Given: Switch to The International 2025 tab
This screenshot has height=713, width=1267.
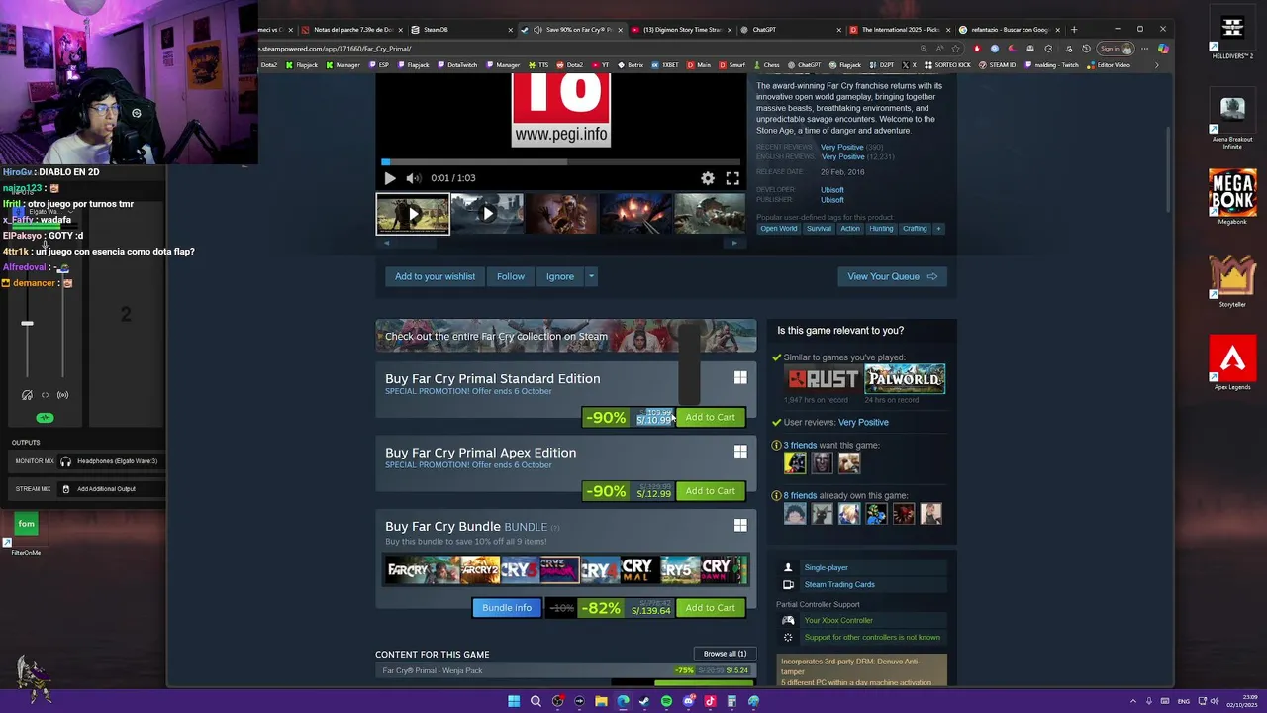Looking at the screenshot, I should pos(902,30).
